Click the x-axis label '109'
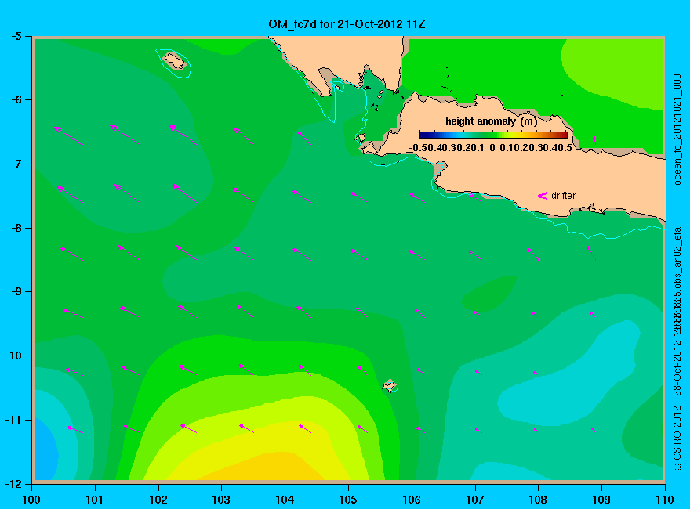 [601, 500]
